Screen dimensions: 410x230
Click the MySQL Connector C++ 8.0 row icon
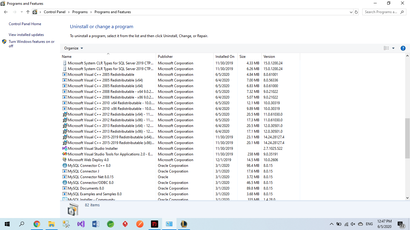click(x=65, y=166)
